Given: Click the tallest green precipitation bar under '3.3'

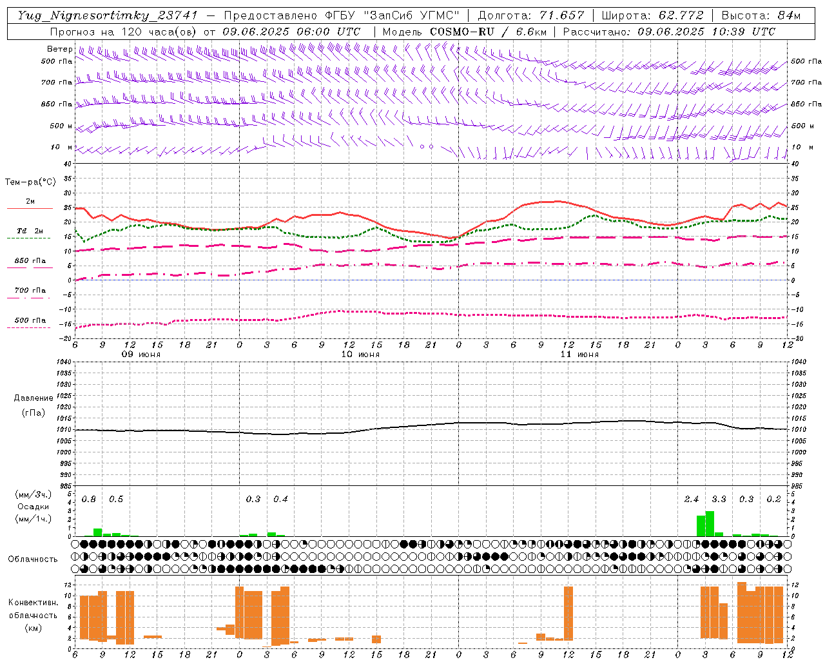Looking at the screenshot, I should (710, 524).
